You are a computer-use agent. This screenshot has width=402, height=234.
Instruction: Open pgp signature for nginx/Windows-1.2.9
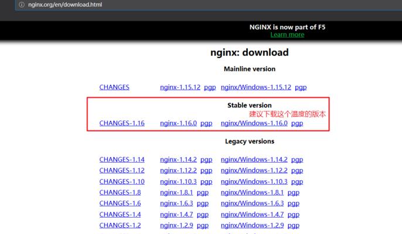294,226
